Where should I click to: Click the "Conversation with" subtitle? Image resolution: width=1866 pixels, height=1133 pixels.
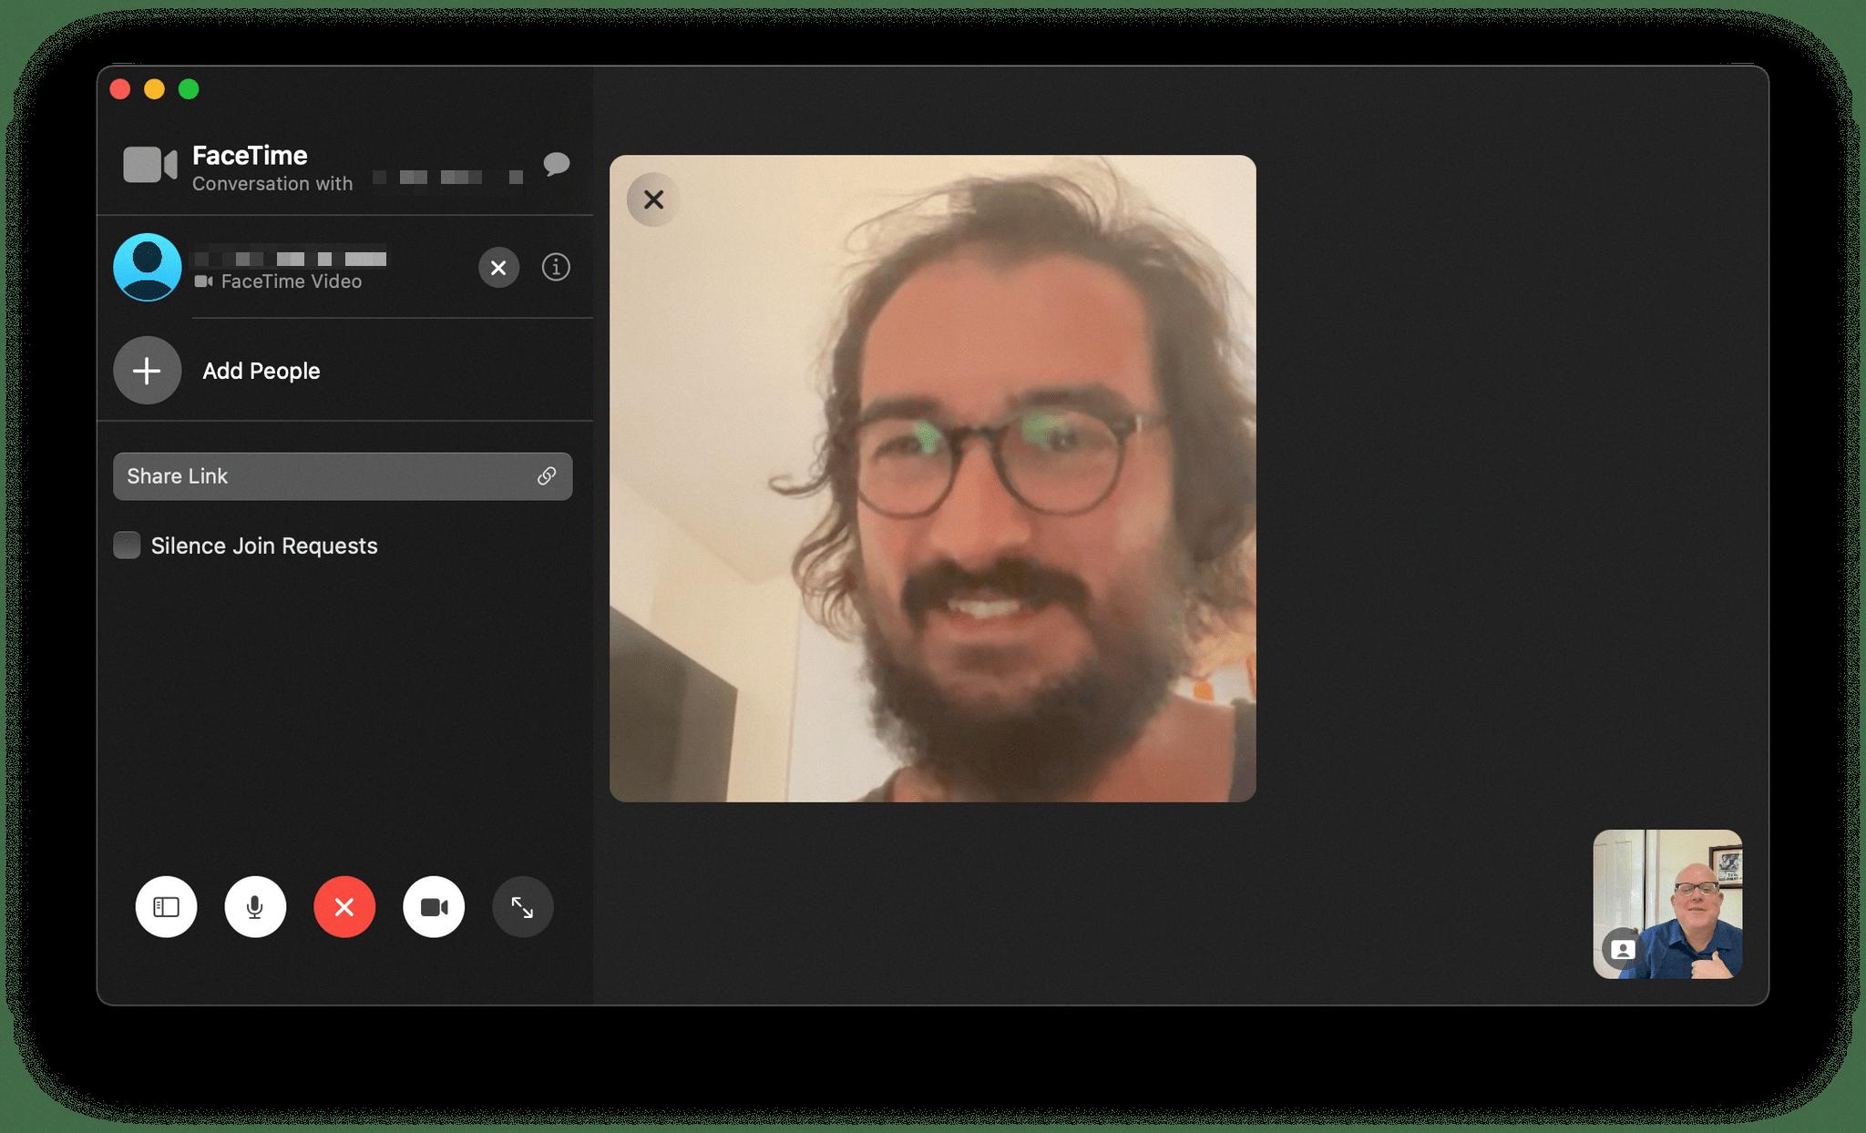[x=272, y=184]
